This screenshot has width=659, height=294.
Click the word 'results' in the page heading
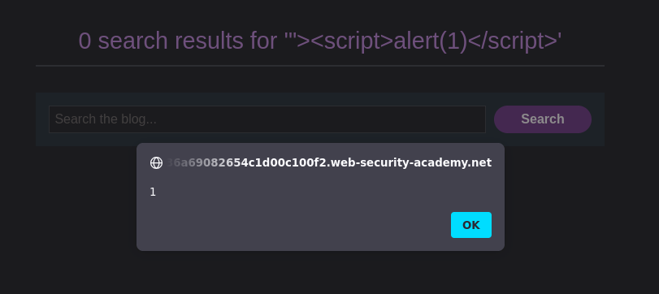[209, 41]
